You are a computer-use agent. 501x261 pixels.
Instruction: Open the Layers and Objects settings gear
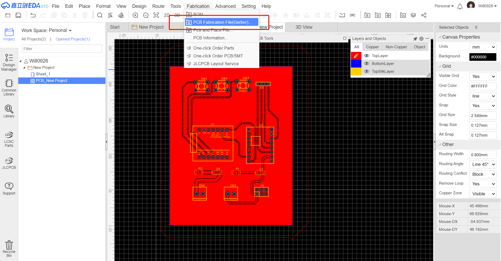421,39
